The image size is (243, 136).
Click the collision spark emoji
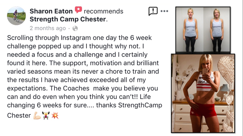pyautogui.click(x=55, y=116)
